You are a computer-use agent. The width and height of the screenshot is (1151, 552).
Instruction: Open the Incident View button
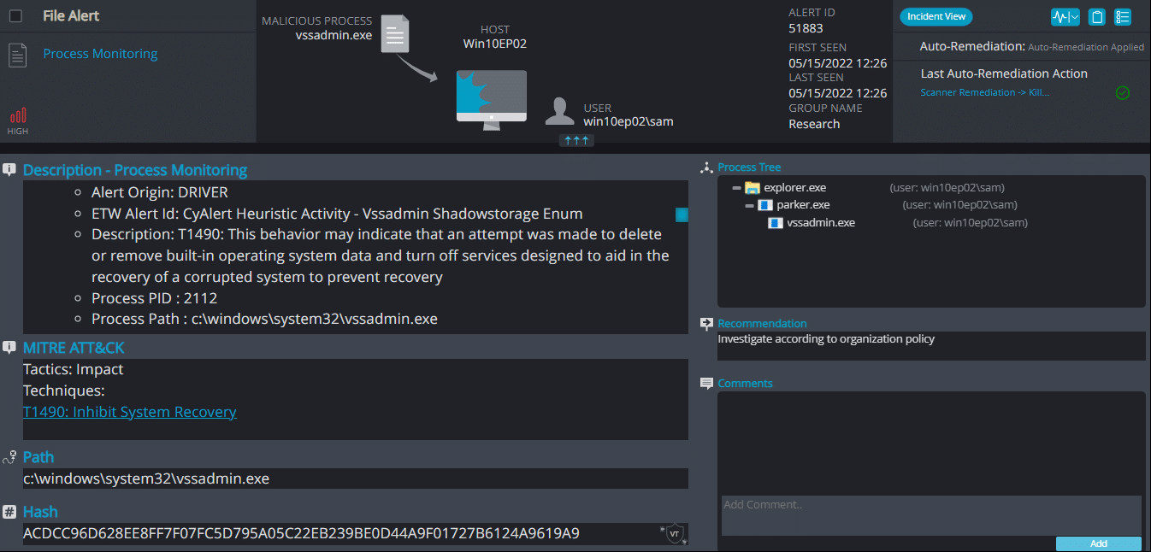936,17
